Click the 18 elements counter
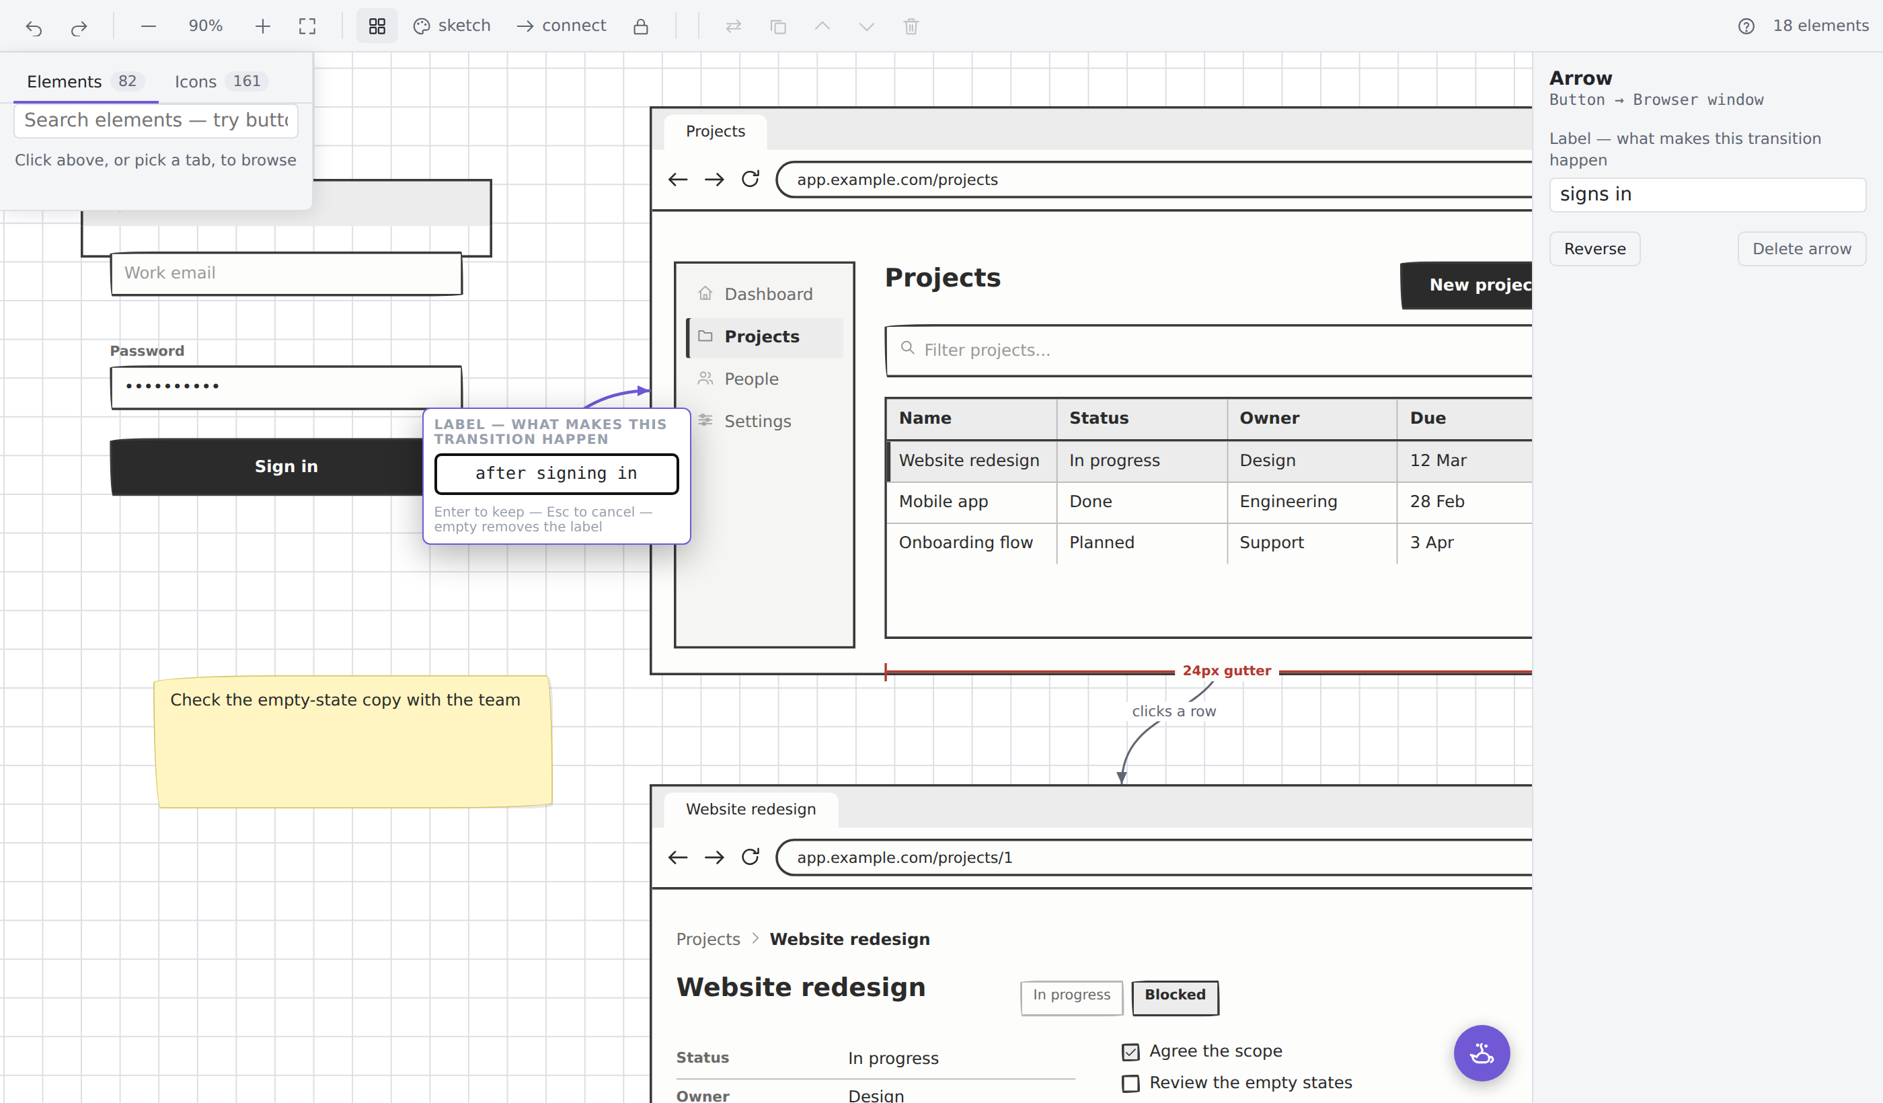 coord(1820,26)
